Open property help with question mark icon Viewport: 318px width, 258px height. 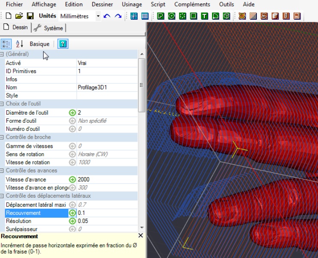click(63, 44)
